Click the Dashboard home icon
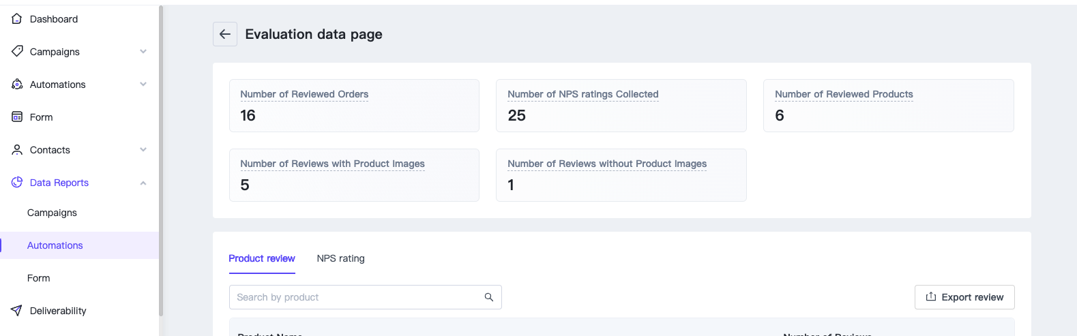 click(x=17, y=19)
